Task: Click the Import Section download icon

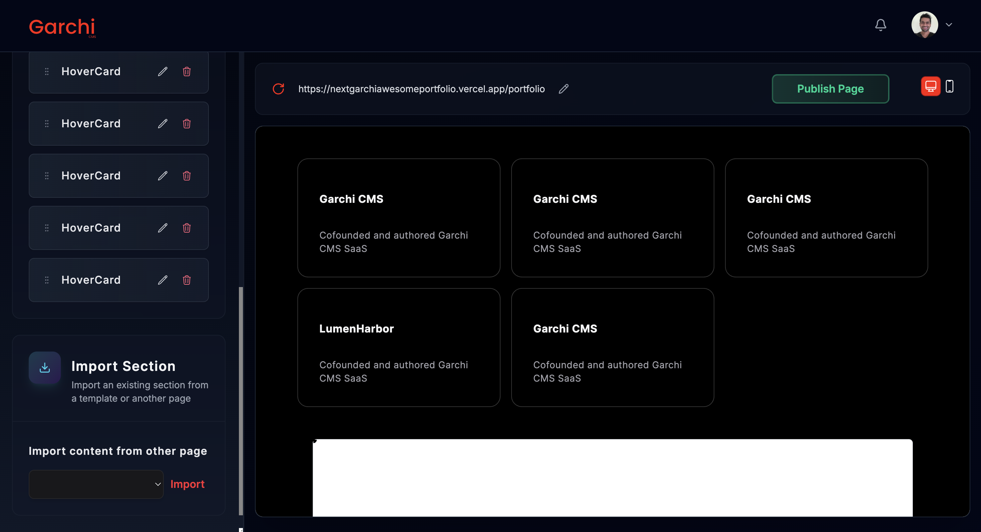Action: click(x=45, y=368)
